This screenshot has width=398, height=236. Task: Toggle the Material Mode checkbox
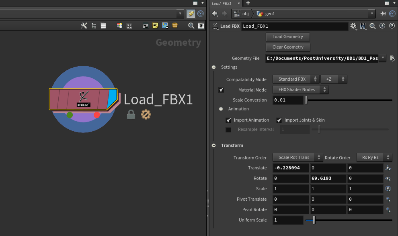coord(221,90)
